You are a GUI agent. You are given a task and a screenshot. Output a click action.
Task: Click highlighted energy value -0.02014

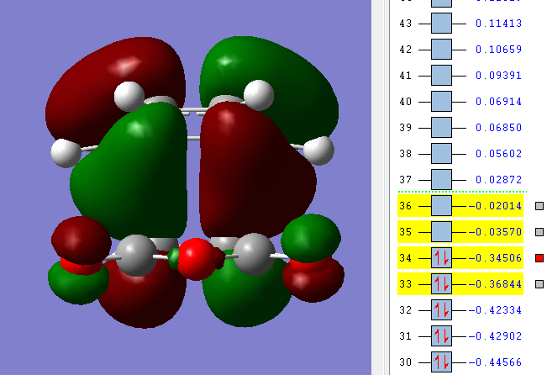[495, 206]
